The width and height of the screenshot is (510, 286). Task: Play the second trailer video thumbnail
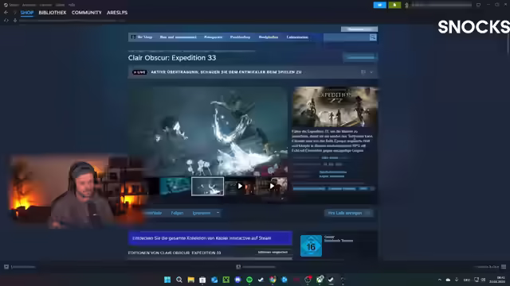pos(272,186)
